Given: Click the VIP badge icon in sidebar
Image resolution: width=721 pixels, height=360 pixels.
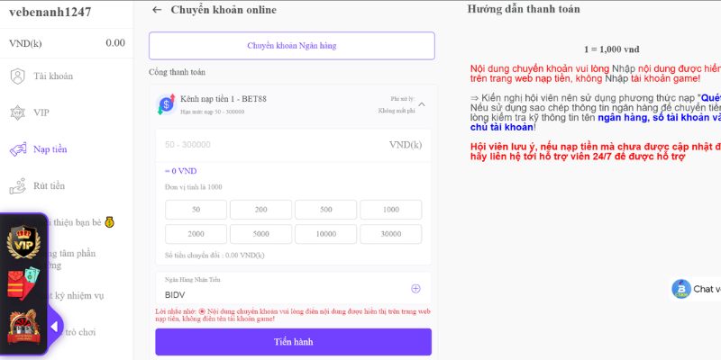Looking at the screenshot, I should click(x=17, y=113).
